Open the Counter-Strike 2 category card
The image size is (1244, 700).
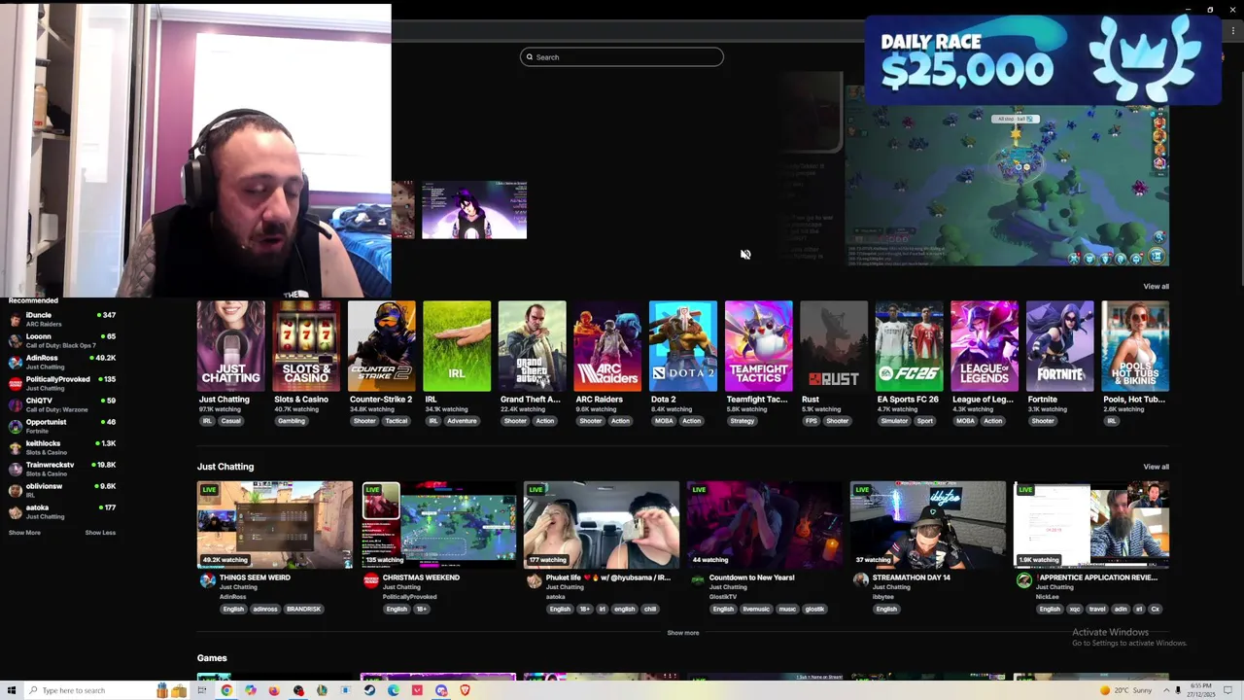[381, 346]
